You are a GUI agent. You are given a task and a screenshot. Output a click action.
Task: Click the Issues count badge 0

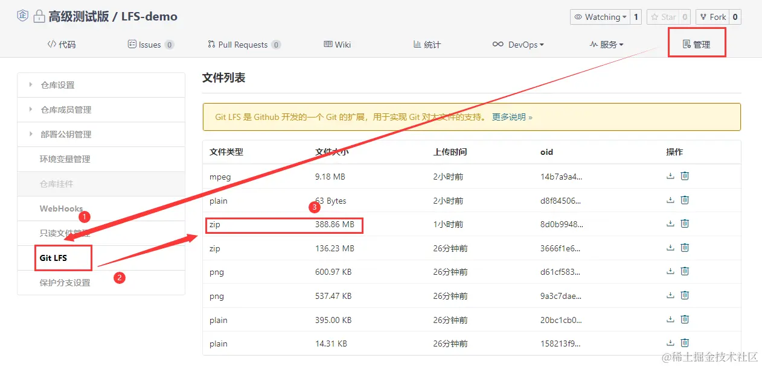click(x=170, y=45)
